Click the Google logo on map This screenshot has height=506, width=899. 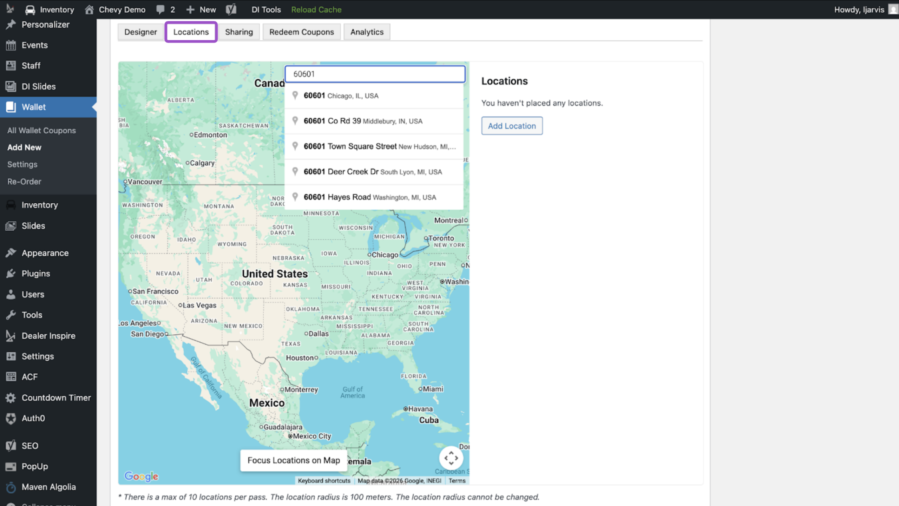click(141, 476)
